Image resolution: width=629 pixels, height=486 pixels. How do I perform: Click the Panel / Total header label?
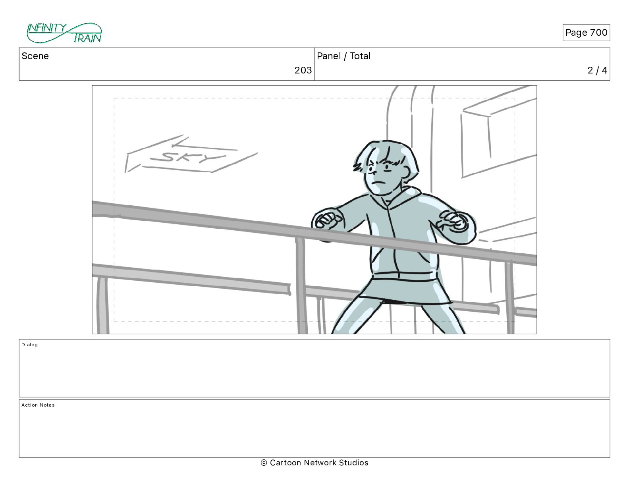point(344,56)
